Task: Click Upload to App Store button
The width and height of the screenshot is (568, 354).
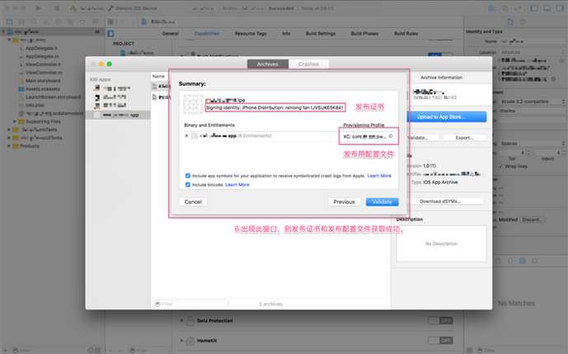Action: pos(447,117)
